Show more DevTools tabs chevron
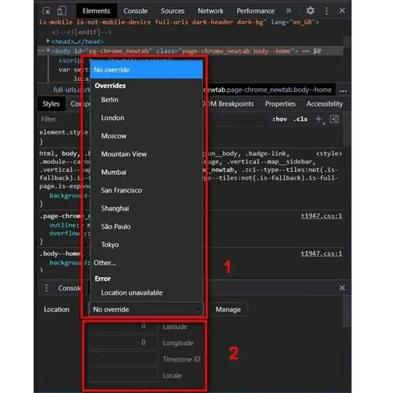The height and width of the screenshot is (393, 393). 288,10
